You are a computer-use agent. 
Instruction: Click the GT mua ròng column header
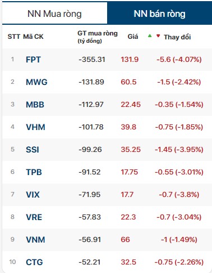click(98, 37)
